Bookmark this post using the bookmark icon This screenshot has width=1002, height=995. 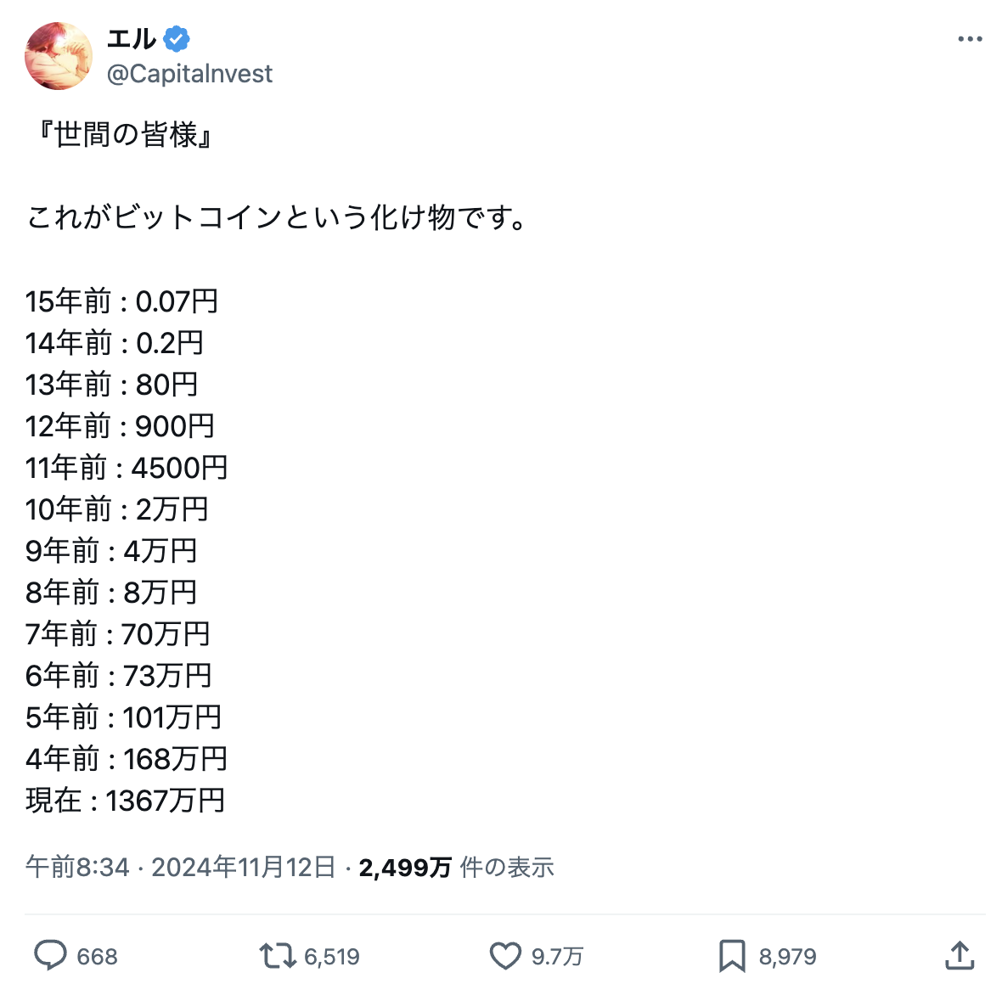click(x=732, y=956)
